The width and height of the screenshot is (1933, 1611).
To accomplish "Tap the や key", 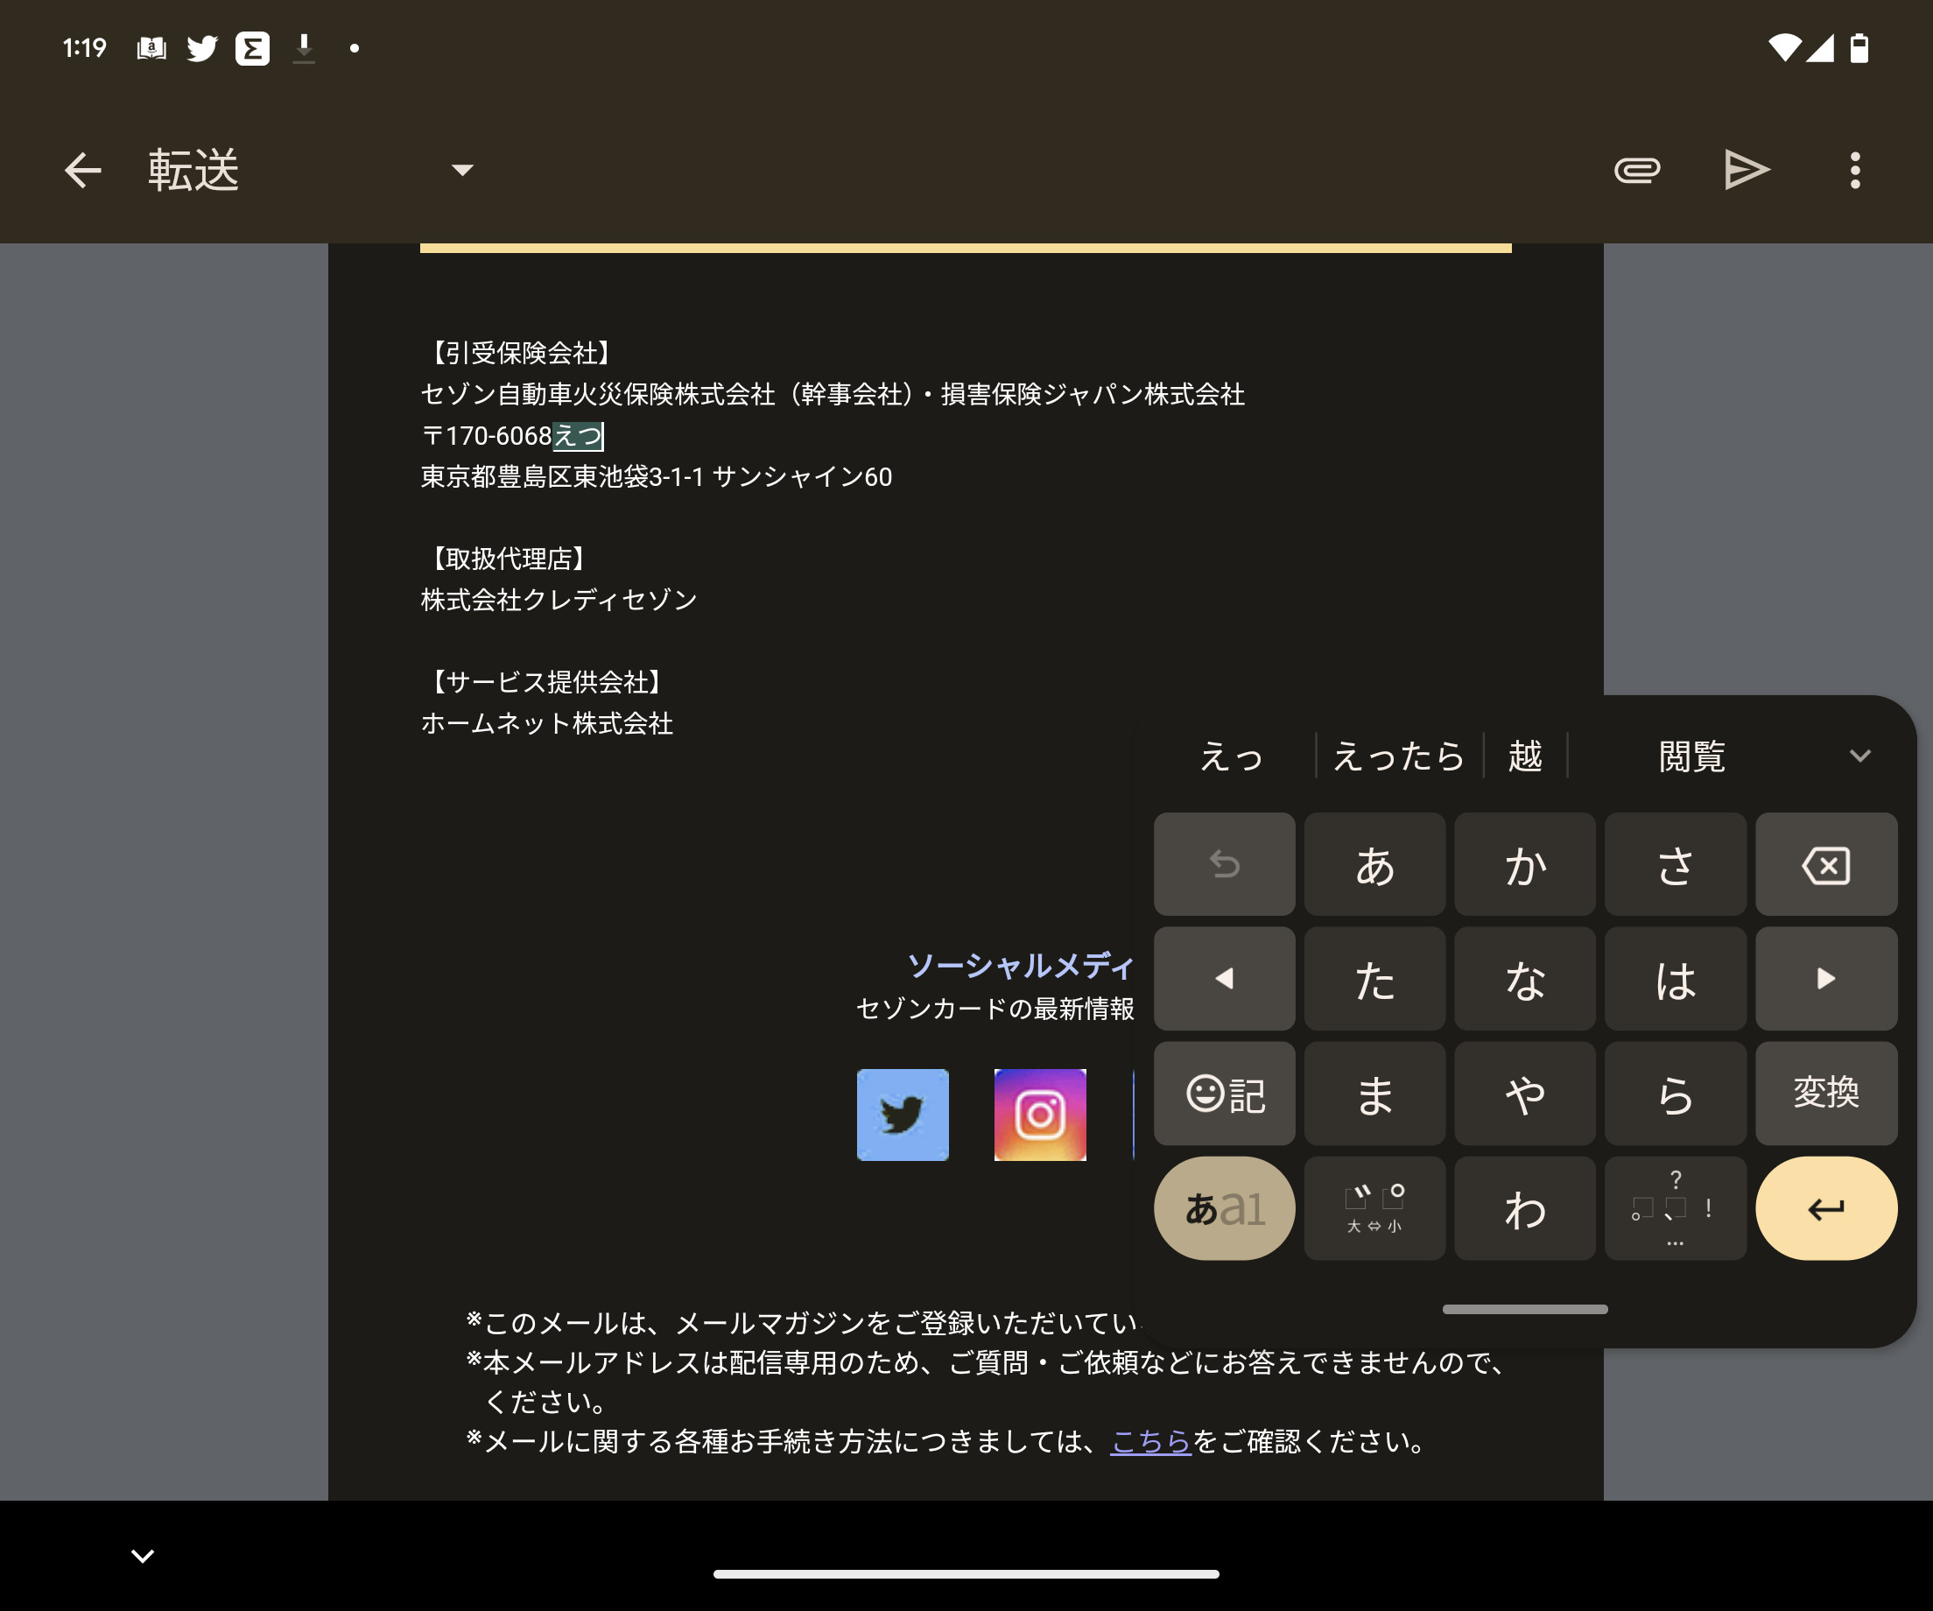I will point(1525,1094).
